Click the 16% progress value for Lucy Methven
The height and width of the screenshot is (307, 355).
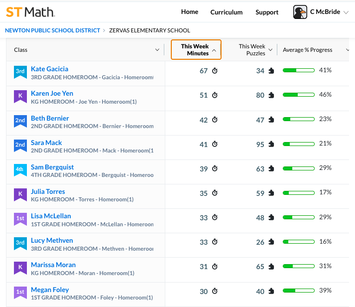pos(325,242)
